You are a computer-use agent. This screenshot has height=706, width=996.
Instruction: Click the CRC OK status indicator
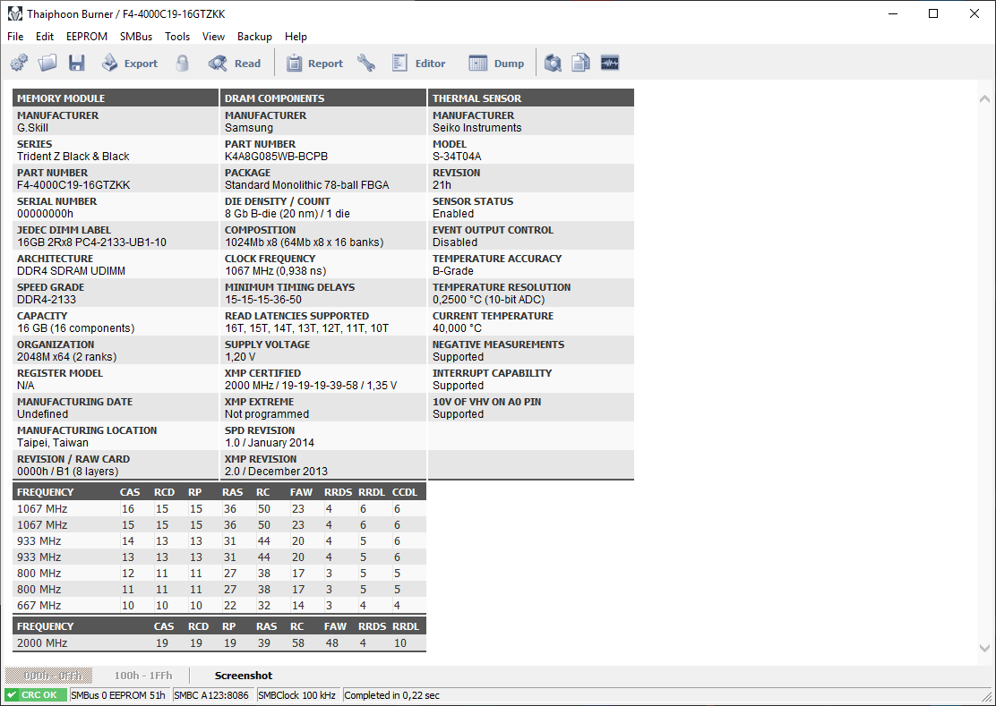pos(36,695)
